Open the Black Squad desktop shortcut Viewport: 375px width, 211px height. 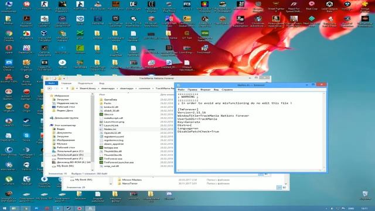98,6
